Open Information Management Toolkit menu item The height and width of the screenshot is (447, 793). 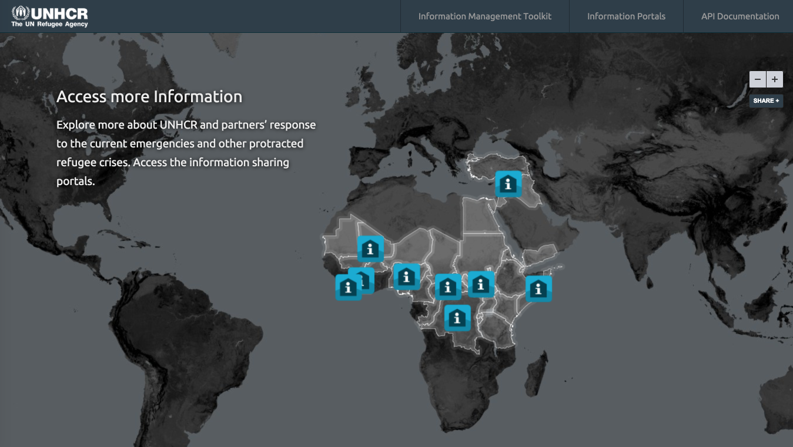pos(485,16)
